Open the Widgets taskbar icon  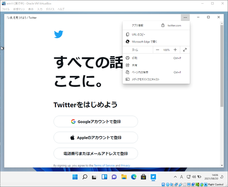pos(104,177)
